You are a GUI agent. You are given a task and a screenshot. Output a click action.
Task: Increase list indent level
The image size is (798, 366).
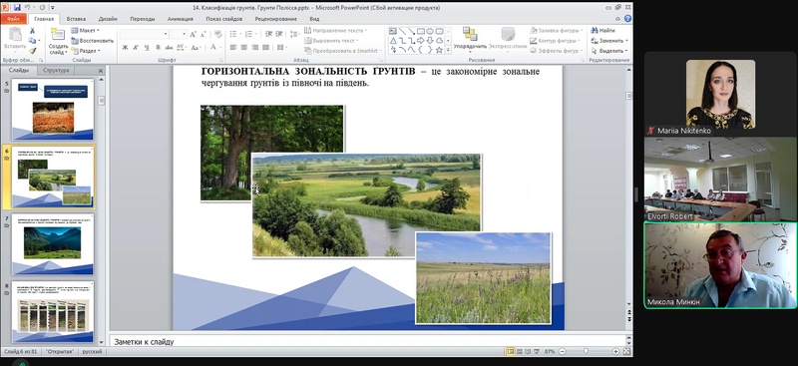(280, 34)
